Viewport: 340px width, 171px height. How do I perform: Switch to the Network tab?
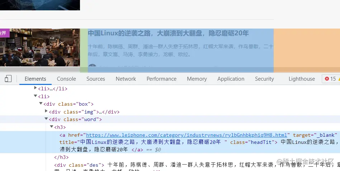(126, 79)
